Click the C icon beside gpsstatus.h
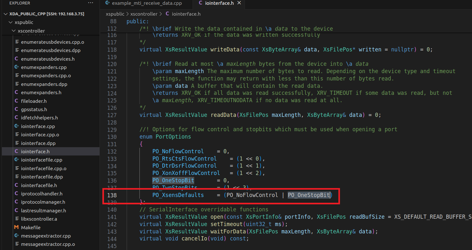This screenshot has height=250, width=472. (x=17, y=109)
